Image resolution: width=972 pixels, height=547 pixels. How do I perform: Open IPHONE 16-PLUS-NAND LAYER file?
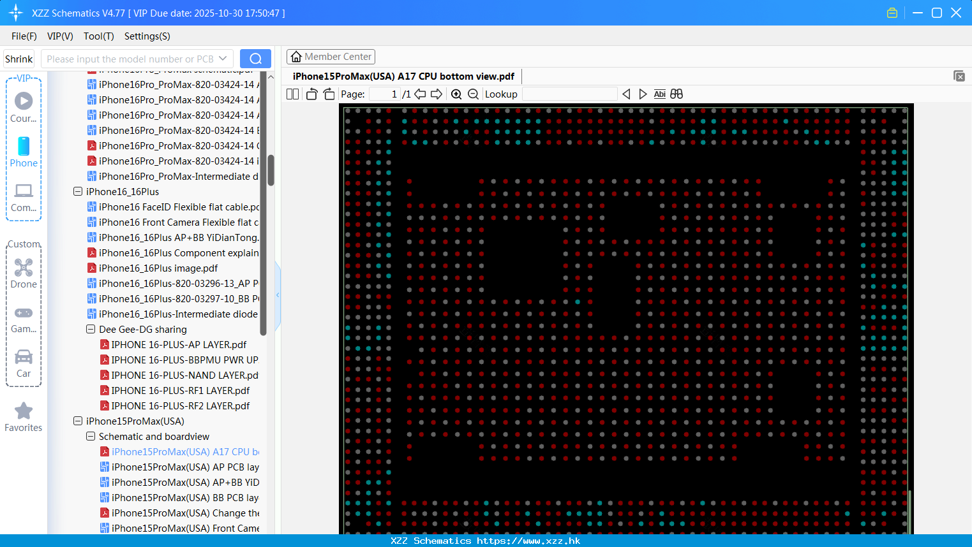click(179, 375)
